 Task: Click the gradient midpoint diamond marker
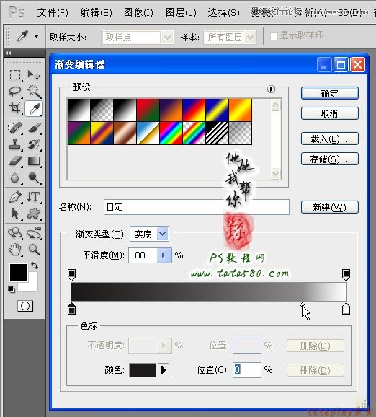tap(303, 304)
